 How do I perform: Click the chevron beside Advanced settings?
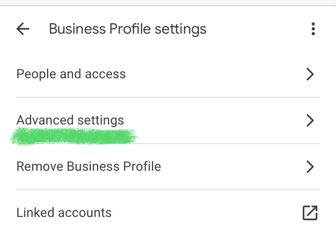[x=310, y=120]
